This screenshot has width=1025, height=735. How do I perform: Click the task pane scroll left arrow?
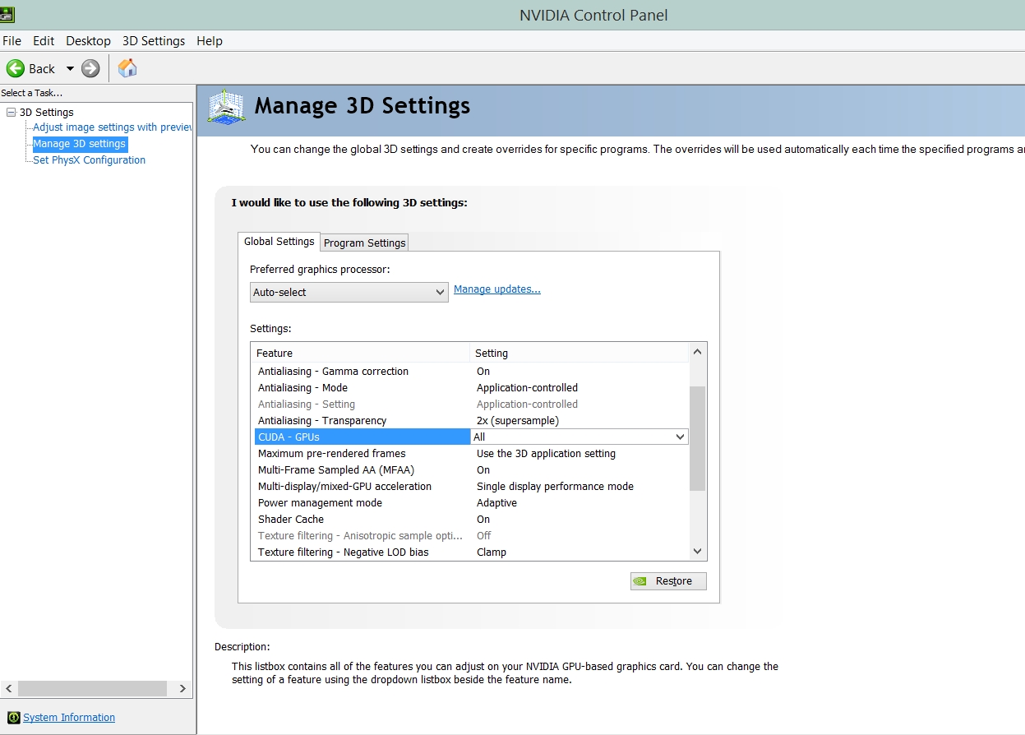click(x=8, y=688)
